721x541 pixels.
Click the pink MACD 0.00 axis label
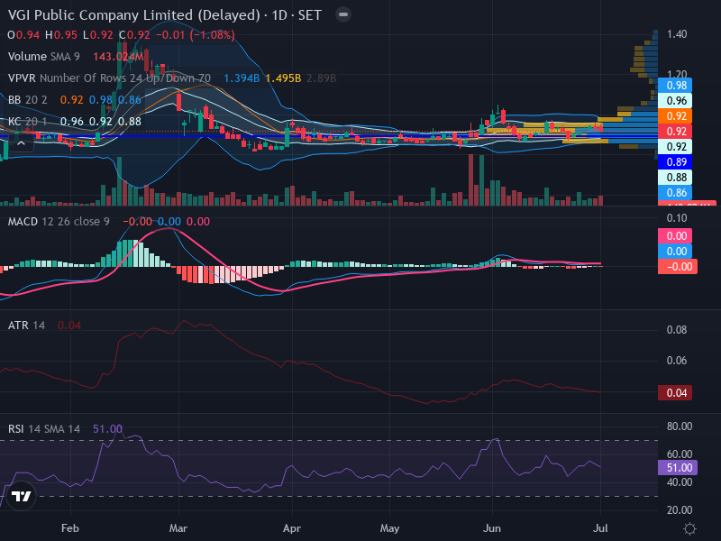[675, 236]
